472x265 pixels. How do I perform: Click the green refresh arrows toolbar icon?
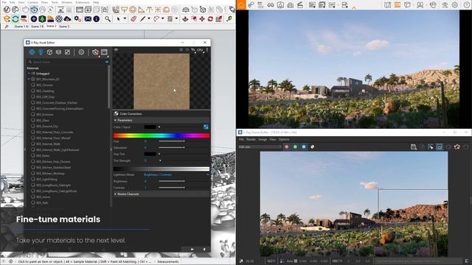(x=15, y=19)
